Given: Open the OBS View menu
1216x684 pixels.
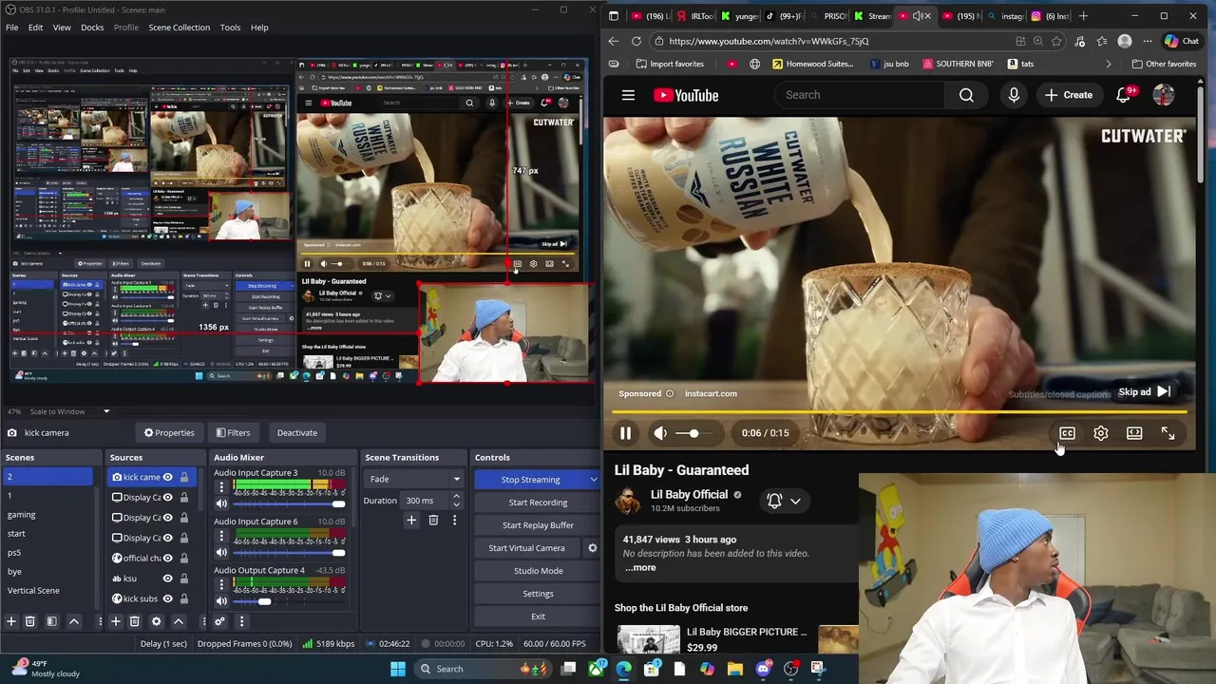Looking at the screenshot, I should 62,28.
